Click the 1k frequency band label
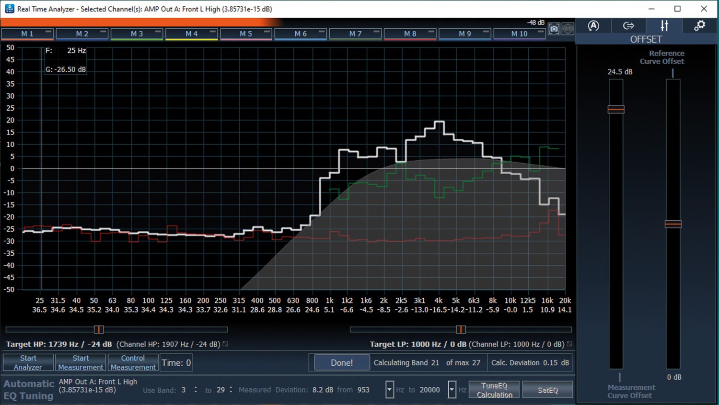Screen dimensions: 719x405 [329, 301]
